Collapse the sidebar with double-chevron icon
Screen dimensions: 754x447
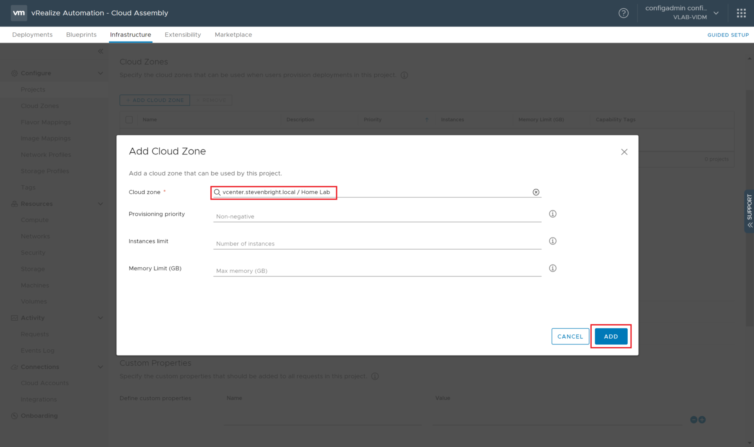click(101, 51)
